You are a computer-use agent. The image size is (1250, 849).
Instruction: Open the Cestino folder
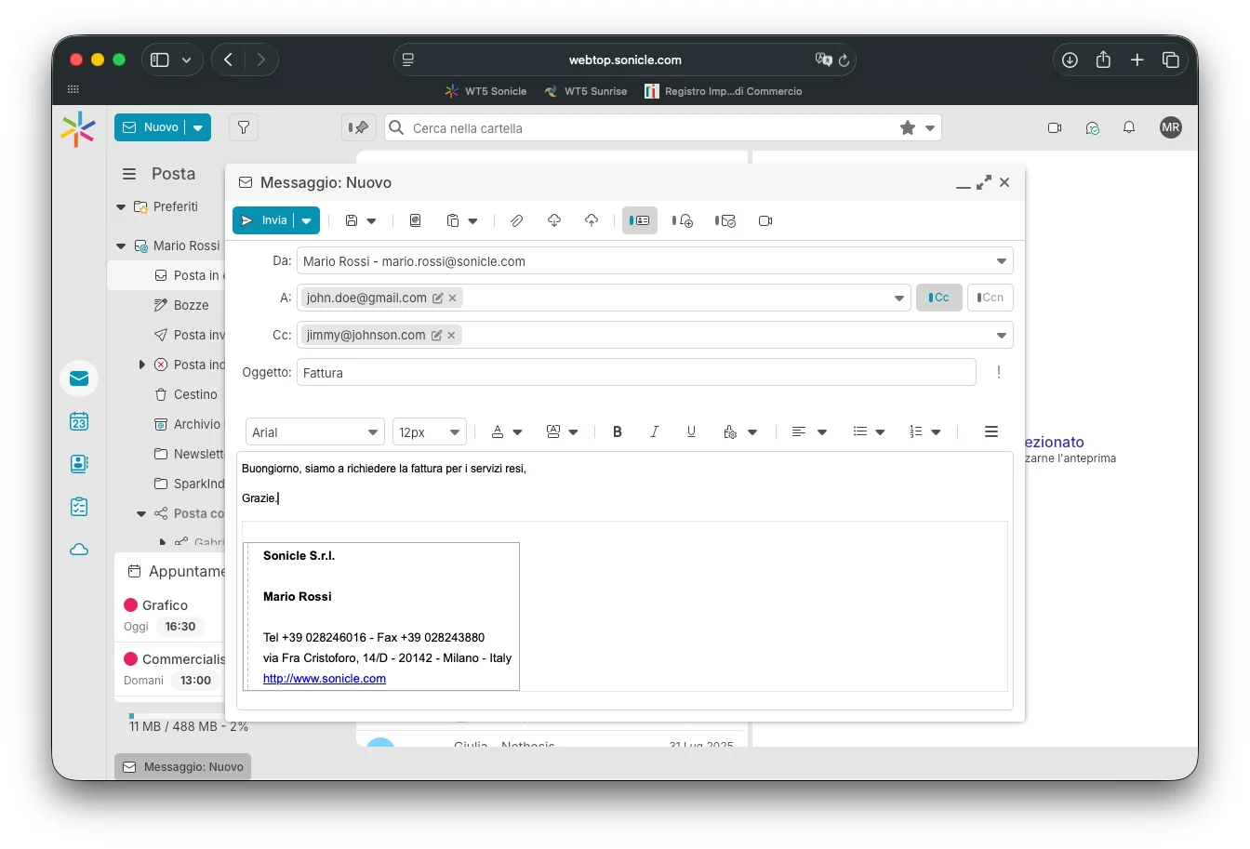point(194,394)
